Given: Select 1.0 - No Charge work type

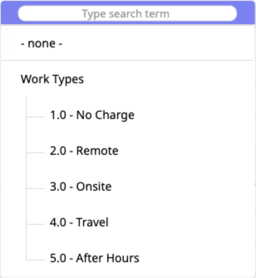Looking at the screenshot, I should pos(92,115).
